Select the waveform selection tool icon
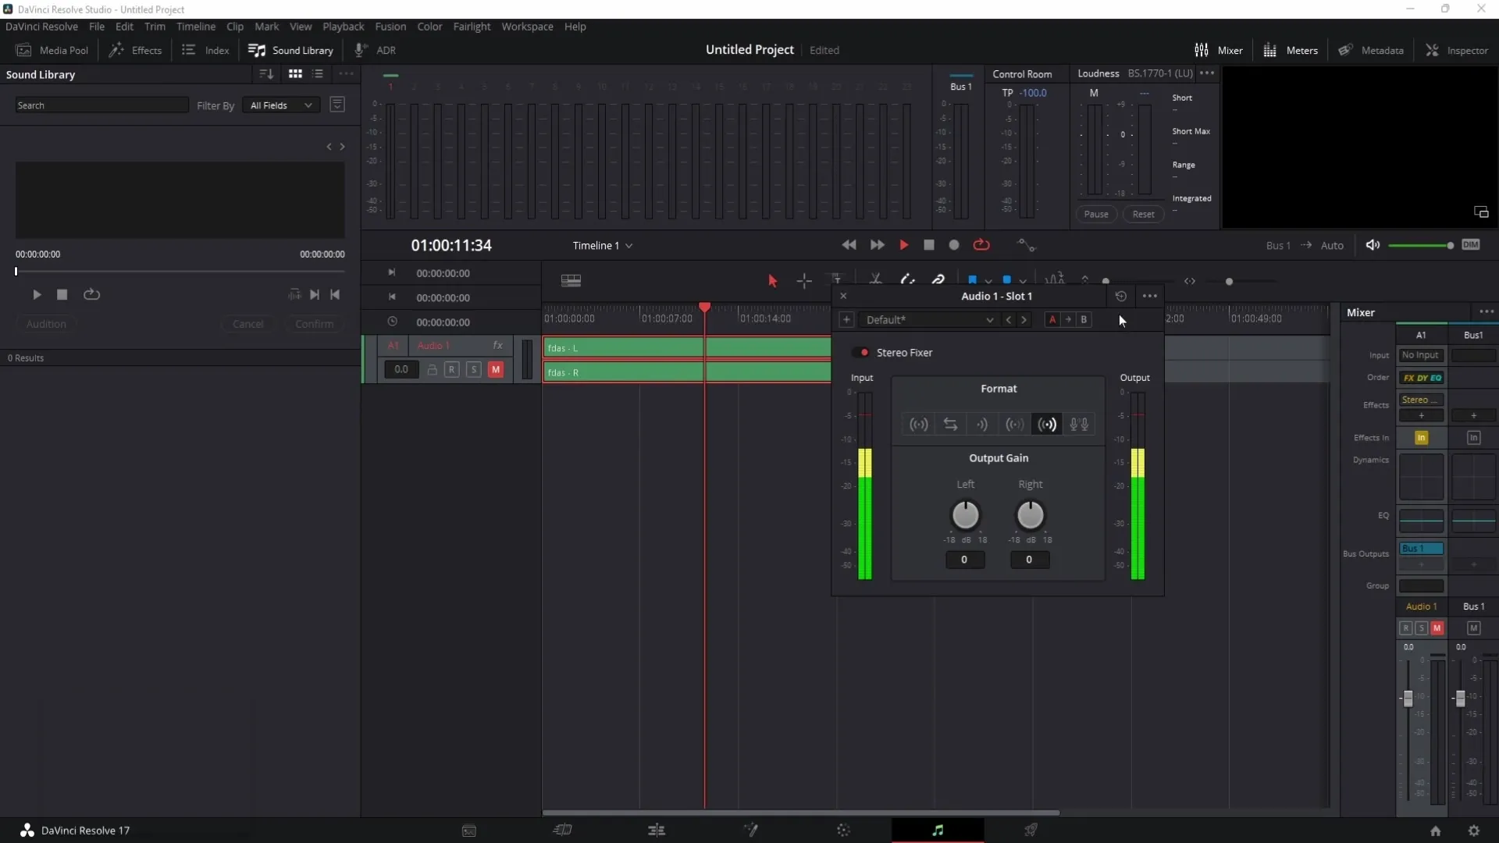The width and height of the screenshot is (1499, 843). click(1056, 279)
